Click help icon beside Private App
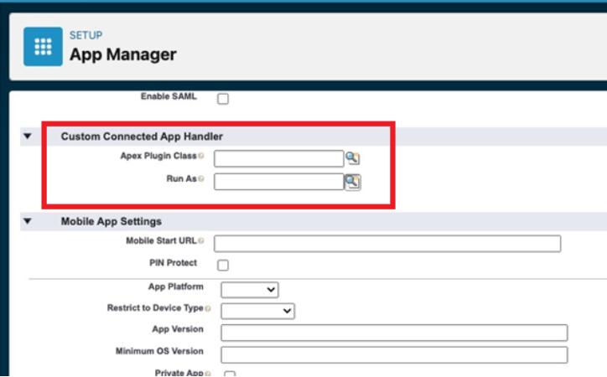This screenshot has width=607, height=377. tap(207, 373)
